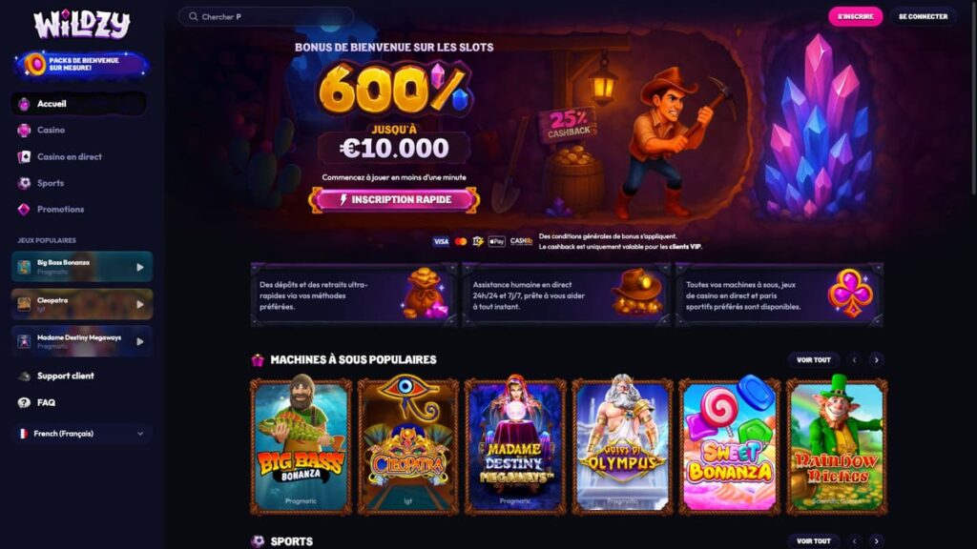Click the FAQ question mark icon
This screenshot has width=977, height=549.
24,403
